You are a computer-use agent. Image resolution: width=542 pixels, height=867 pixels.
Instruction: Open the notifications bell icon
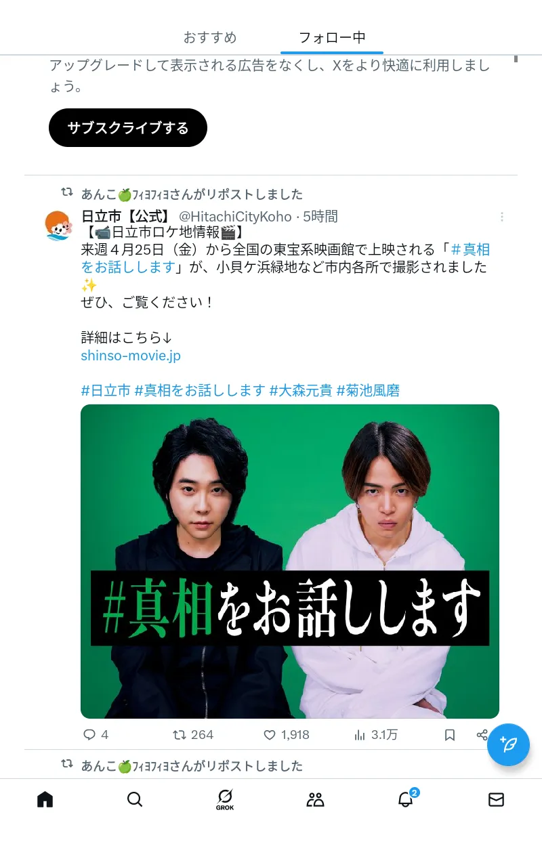tap(405, 799)
